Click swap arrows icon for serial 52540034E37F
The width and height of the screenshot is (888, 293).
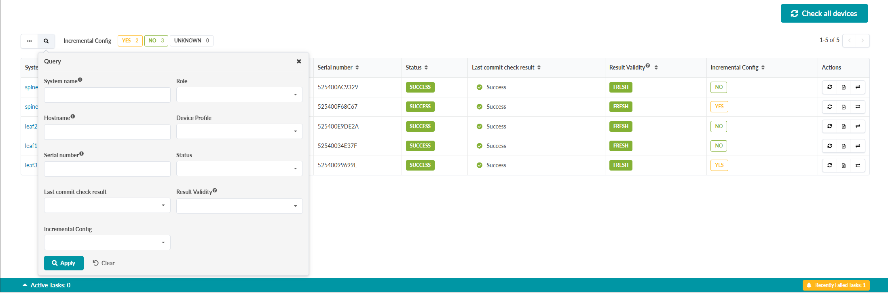858,146
